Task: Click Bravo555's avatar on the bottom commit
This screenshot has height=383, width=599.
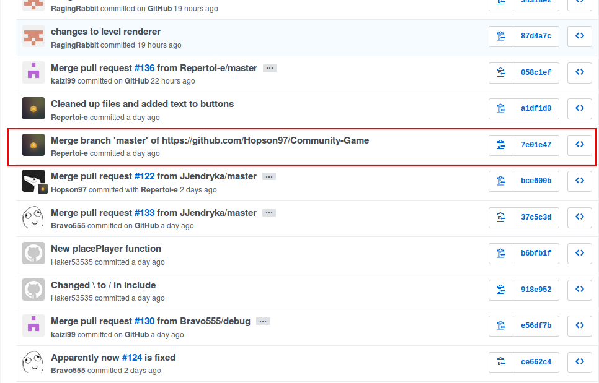Action: (33, 362)
